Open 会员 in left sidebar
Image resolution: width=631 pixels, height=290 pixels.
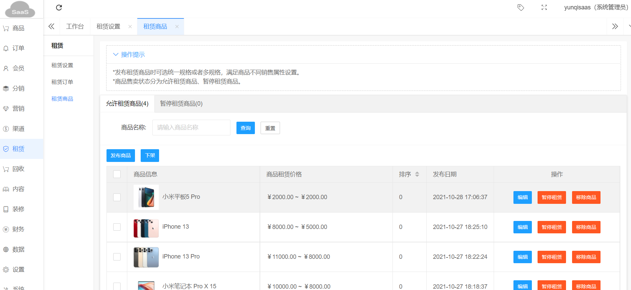21,68
